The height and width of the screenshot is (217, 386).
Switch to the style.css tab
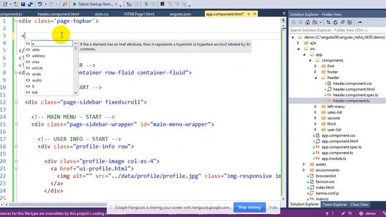pyautogui.click(x=101, y=14)
